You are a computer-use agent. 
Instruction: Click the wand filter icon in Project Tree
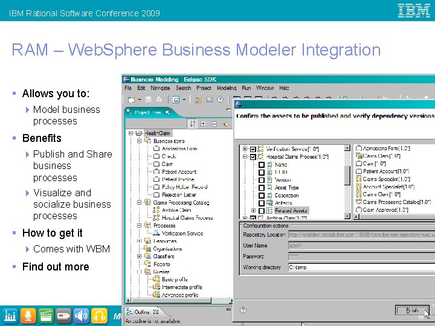tap(225, 124)
